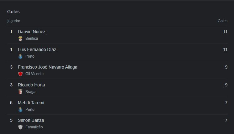Click the Gil Vicente team name
Screen dimensions: 234x134
pos(34,74)
